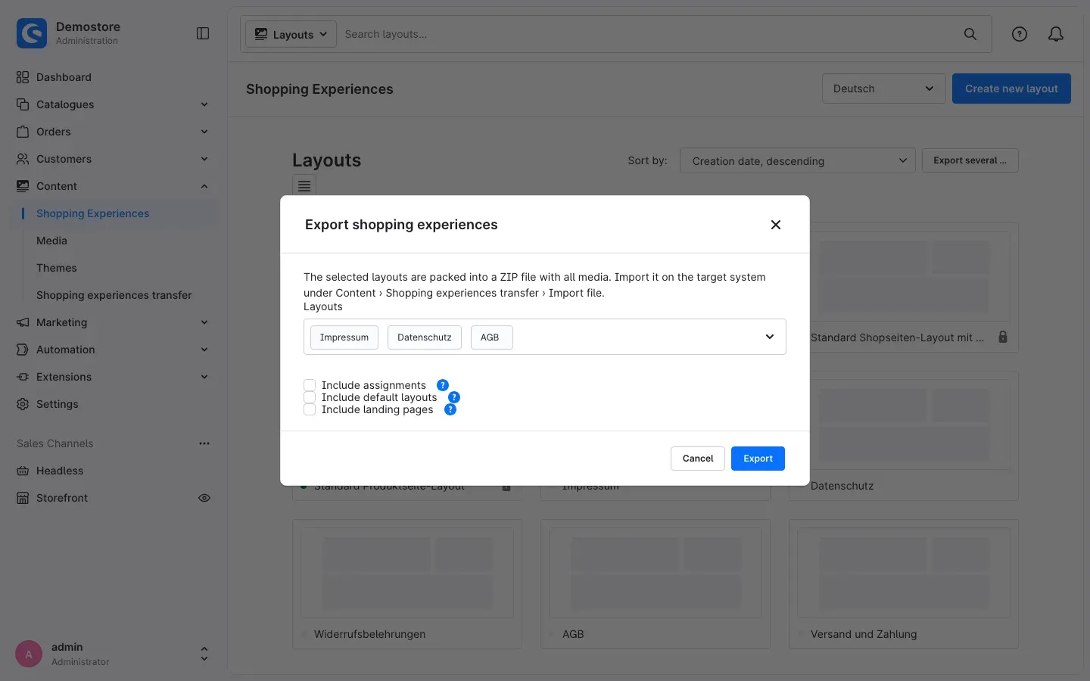Show help for Include landing pages
Screen dimensions: 1090x681
click(x=450, y=409)
